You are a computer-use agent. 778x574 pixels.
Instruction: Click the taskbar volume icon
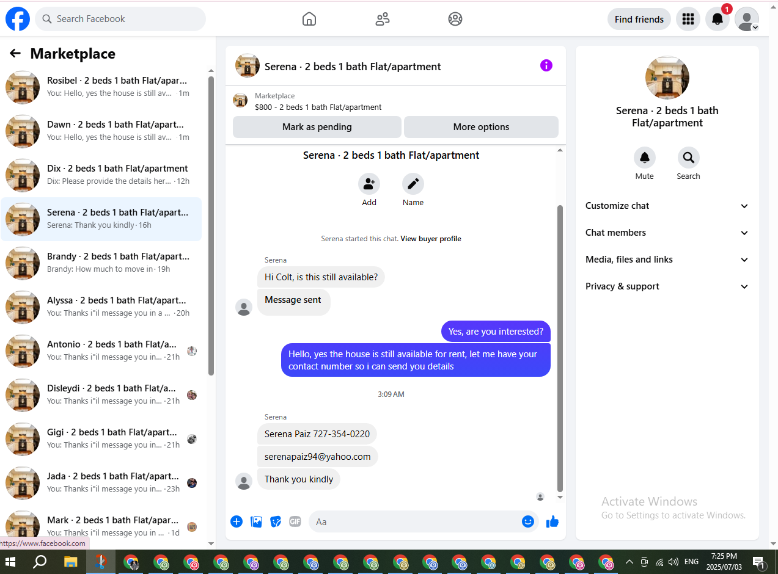(x=673, y=562)
